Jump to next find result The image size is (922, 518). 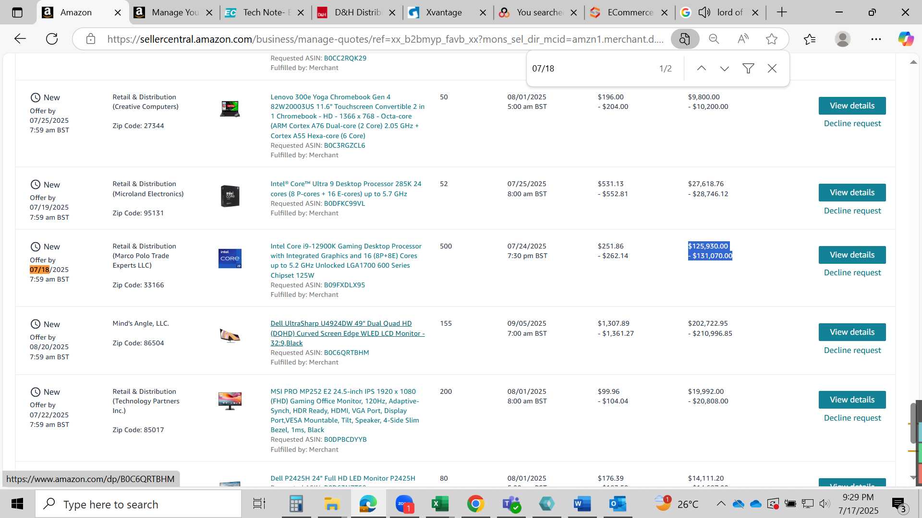click(x=725, y=69)
